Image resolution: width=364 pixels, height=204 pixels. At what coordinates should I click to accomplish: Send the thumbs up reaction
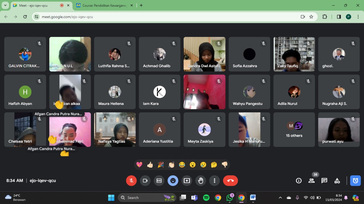tap(150, 165)
